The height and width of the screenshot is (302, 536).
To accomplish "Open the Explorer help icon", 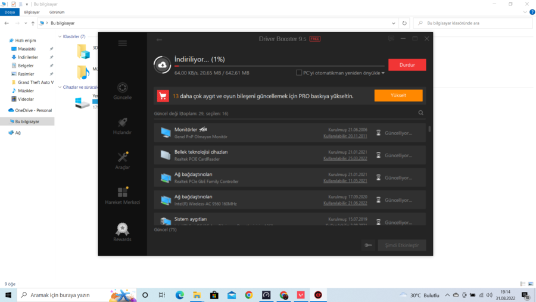I will 532,12.
